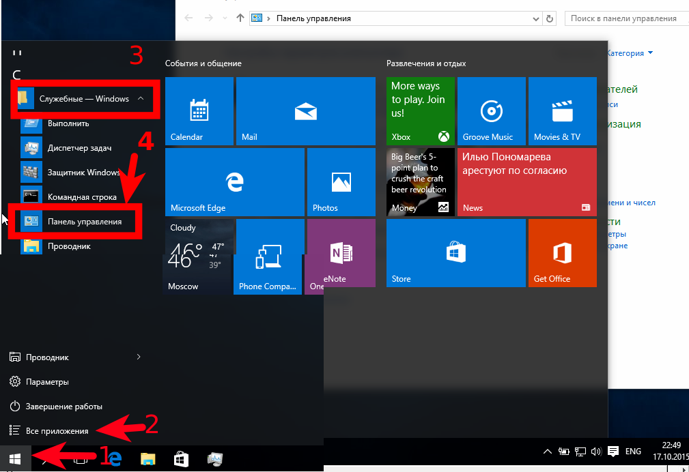
Task: Open the Movies & TV tile
Action: (563, 111)
